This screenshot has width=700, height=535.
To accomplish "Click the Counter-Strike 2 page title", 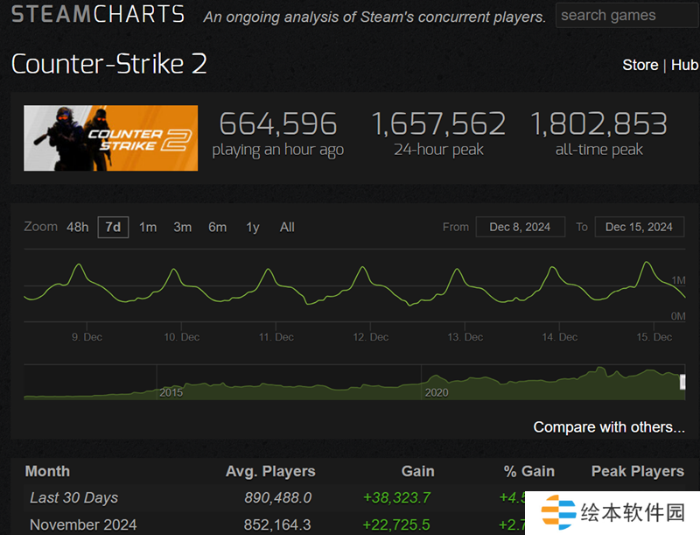I will point(108,65).
